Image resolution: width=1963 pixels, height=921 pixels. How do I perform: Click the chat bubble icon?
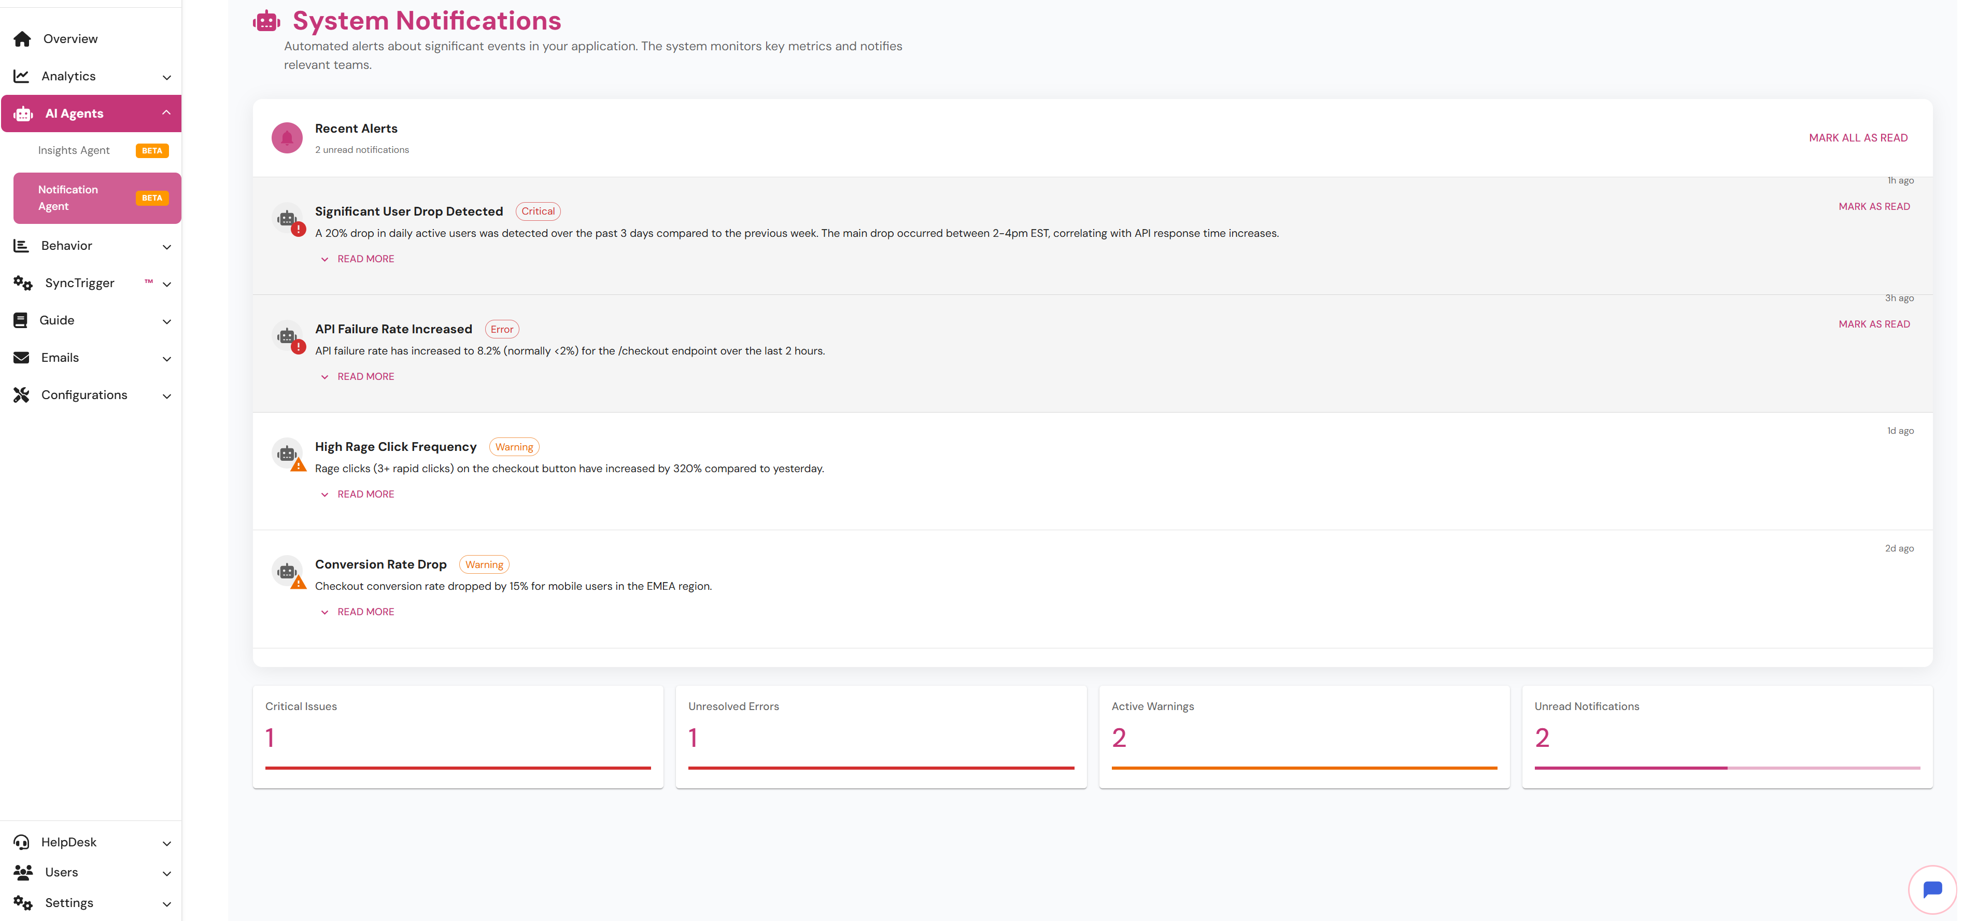pos(1932,889)
